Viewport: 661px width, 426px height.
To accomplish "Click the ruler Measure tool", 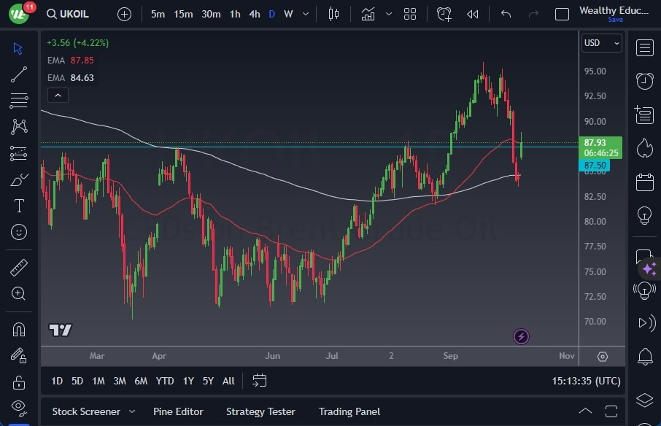I will tap(19, 268).
